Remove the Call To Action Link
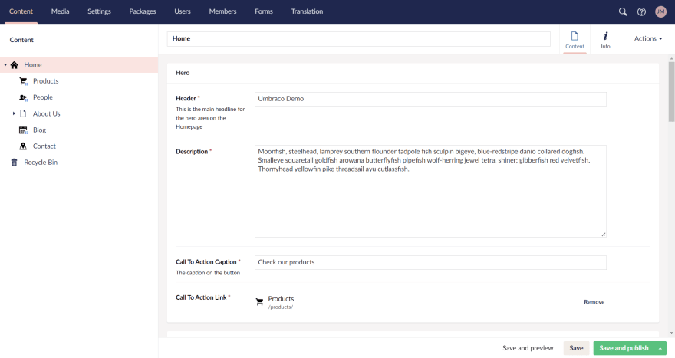 (594, 302)
